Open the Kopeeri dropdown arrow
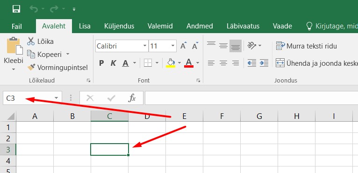 click(x=67, y=54)
